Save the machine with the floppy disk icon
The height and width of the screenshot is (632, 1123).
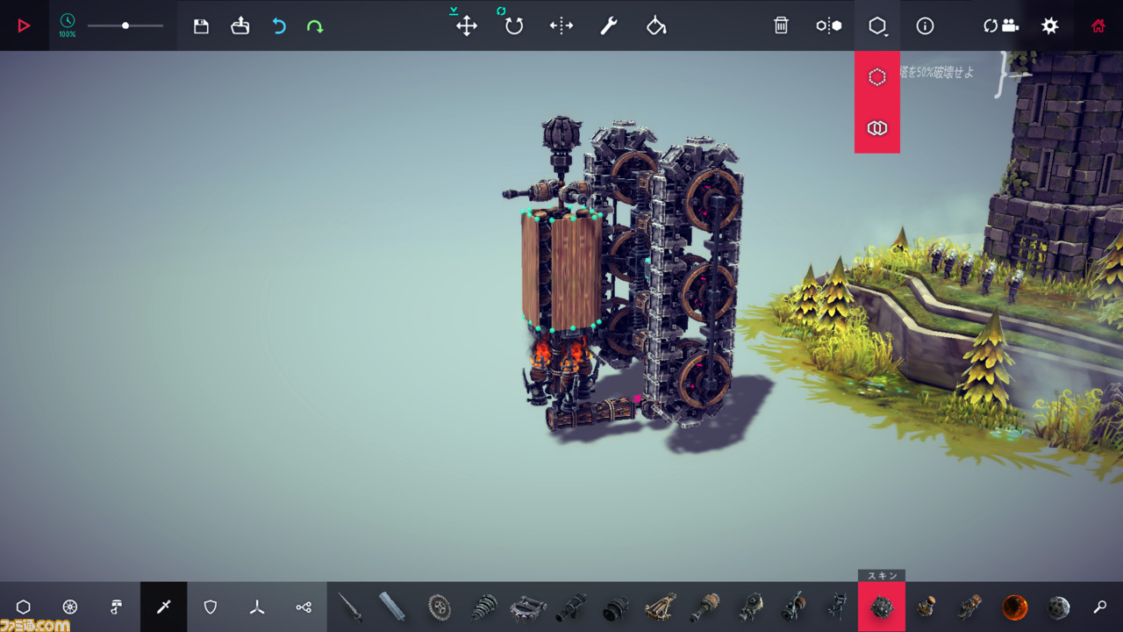pos(201,26)
